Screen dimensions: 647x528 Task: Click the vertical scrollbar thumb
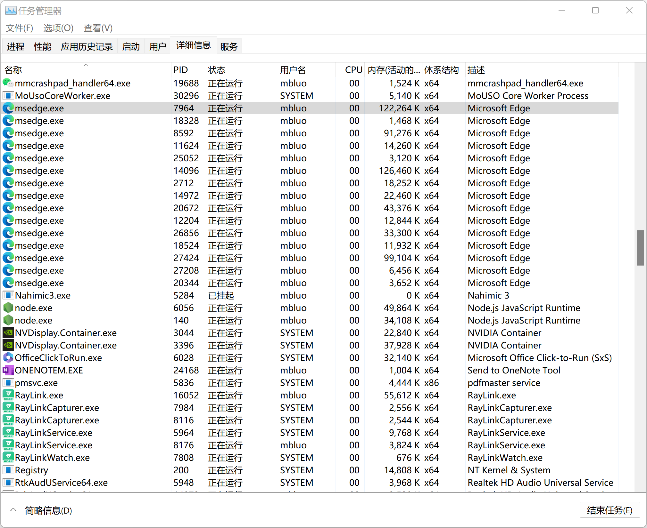click(x=640, y=248)
